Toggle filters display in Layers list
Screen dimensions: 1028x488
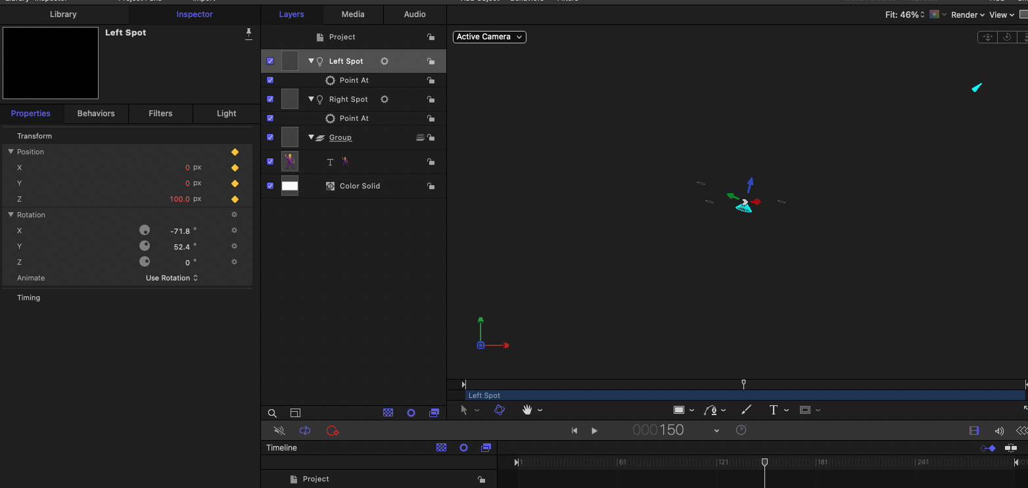(x=434, y=413)
